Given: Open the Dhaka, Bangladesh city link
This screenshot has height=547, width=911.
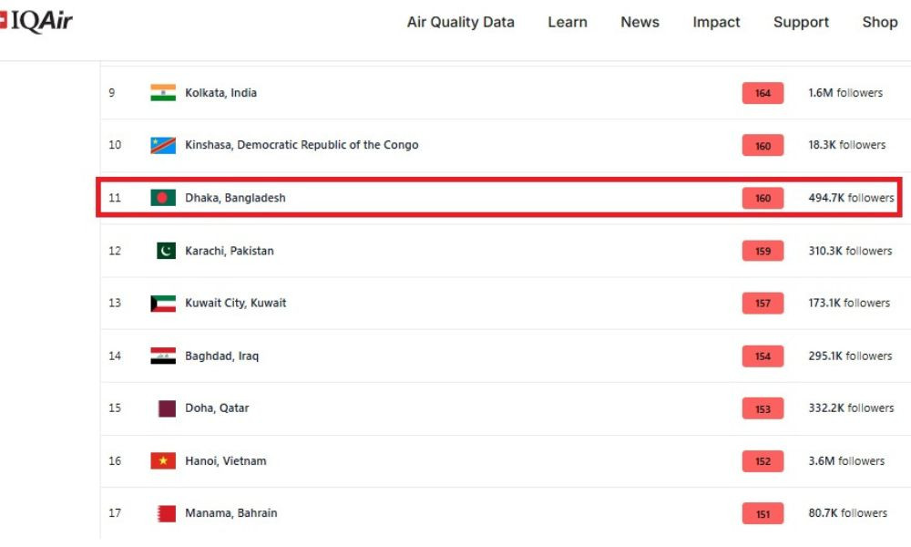Looking at the screenshot, I should (x=235, y=198).
